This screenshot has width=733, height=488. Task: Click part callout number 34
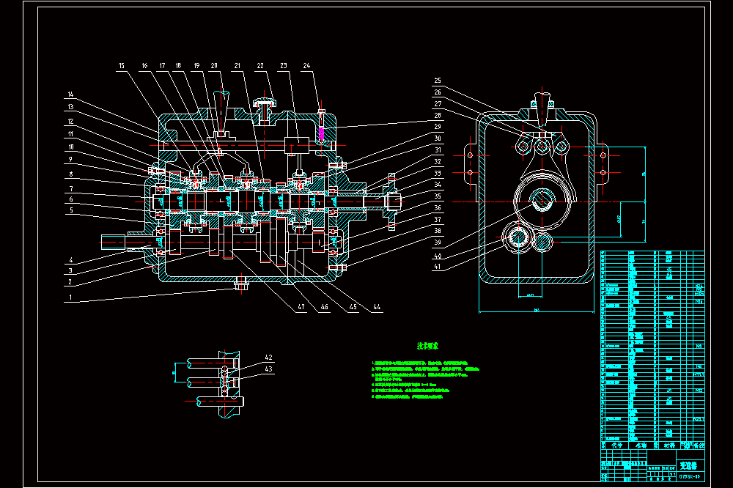pyautogui.click(x=438, y=185)
